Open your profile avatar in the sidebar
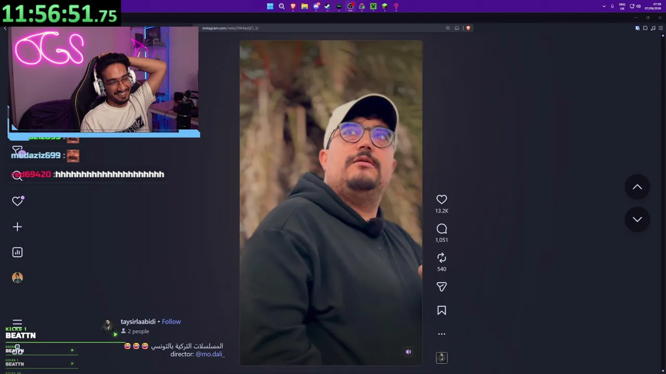Image resolution: width=666 pixels, height=374 pixels. click(x=17, y=278)
